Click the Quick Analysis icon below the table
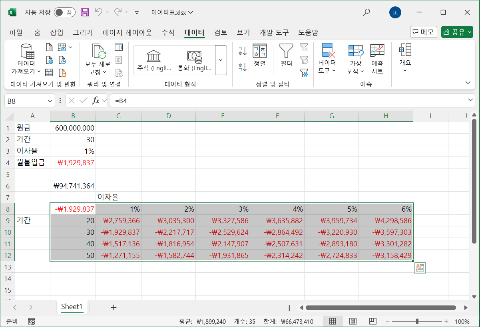Viewport: 480px width, 327px height. coord(420,268)
